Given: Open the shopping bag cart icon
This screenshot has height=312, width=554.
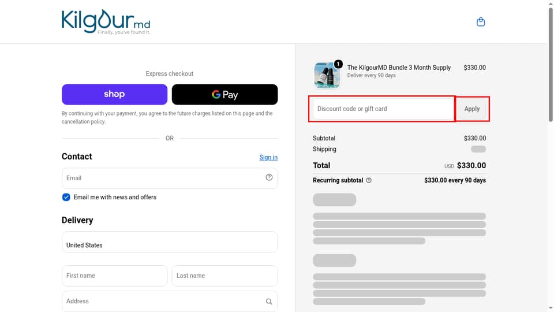Looking at the screenshot, I should pyautogui.click(x=481, y=22).
